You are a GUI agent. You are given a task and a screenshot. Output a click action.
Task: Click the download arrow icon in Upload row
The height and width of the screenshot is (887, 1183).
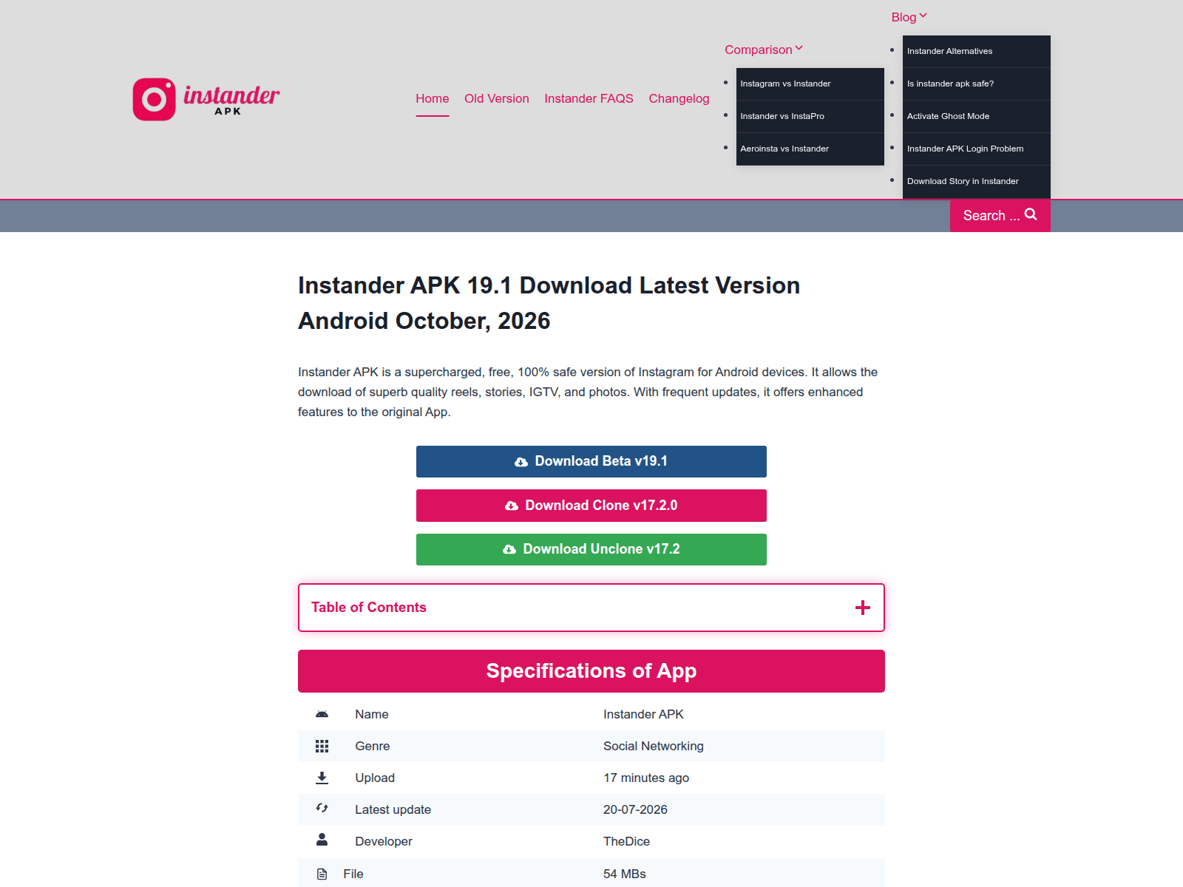tap(322, 778)
